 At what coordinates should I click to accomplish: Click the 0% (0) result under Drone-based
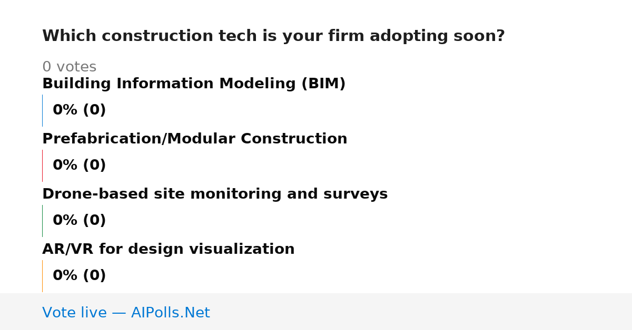click(x=80, y=221)
